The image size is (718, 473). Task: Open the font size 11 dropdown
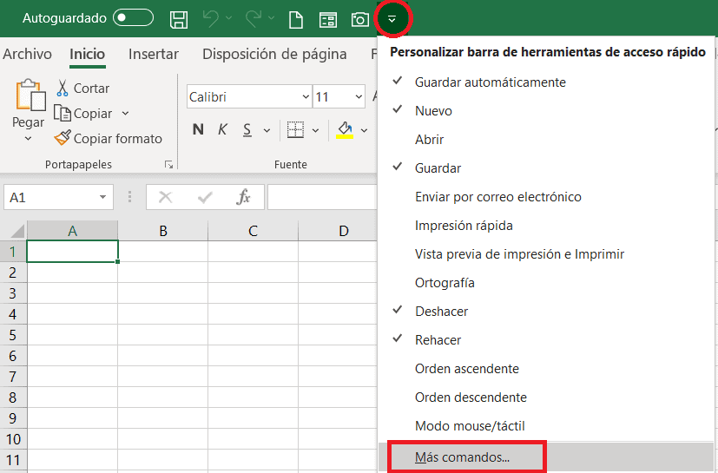(359, 96)
